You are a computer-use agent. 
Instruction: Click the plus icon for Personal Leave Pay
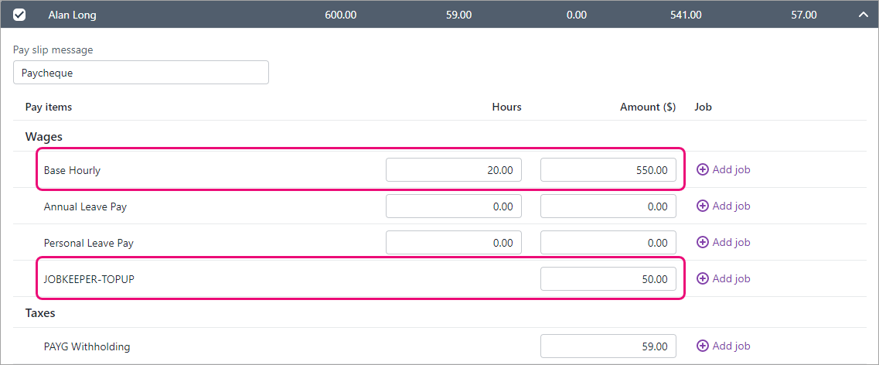703,242
